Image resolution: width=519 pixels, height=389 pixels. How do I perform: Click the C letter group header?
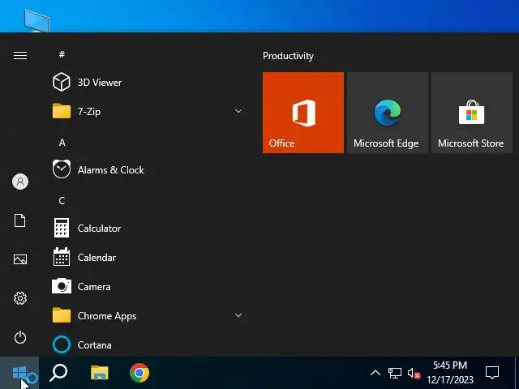pyautogui.click(x=62, y=201)
